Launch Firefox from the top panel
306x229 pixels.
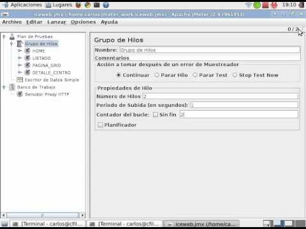coord(78,4)
